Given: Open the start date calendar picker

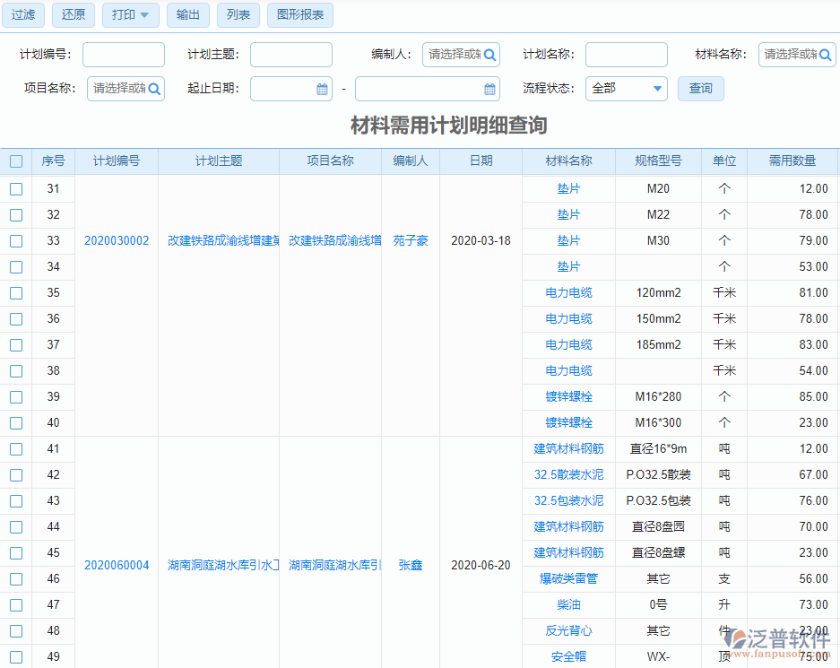Looking at the screenshot, I should (319, 89).
